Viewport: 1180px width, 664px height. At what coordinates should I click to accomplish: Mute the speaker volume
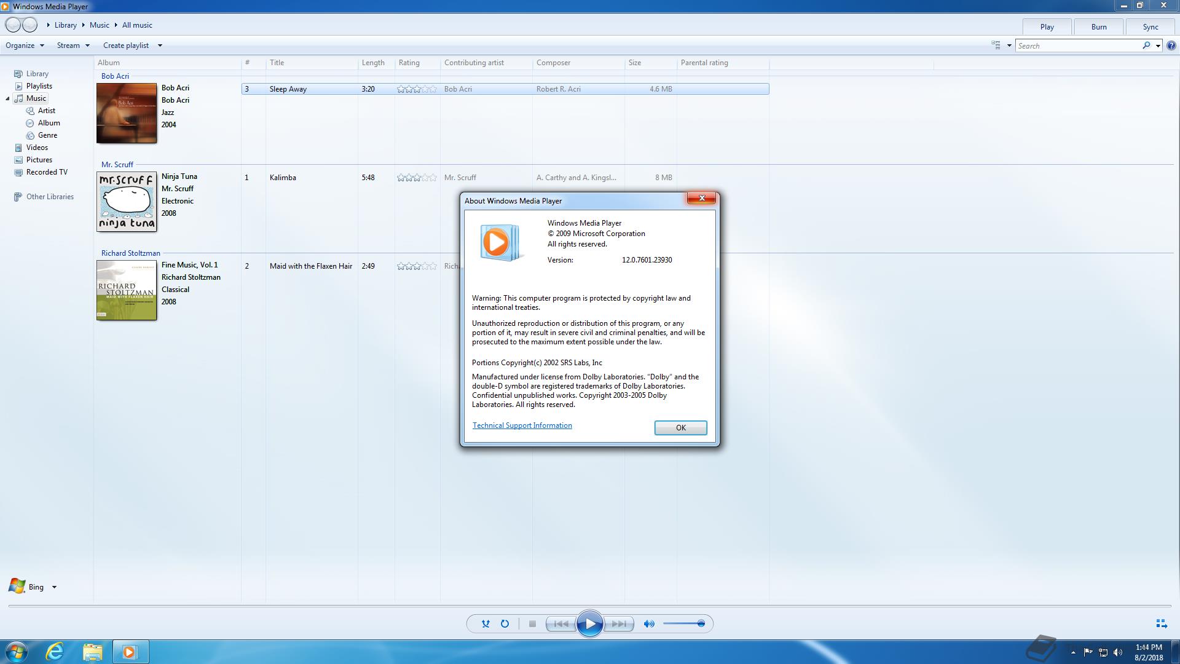pos(648,623)
